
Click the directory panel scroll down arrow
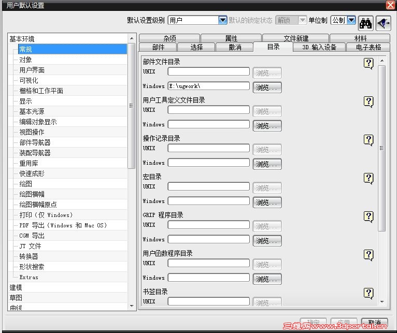[x=382, y=301]
